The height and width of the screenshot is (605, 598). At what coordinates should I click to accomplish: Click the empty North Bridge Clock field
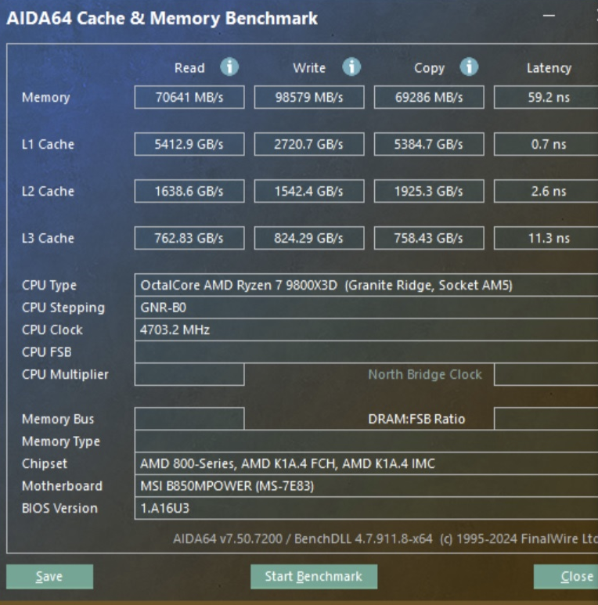[546, 374]
